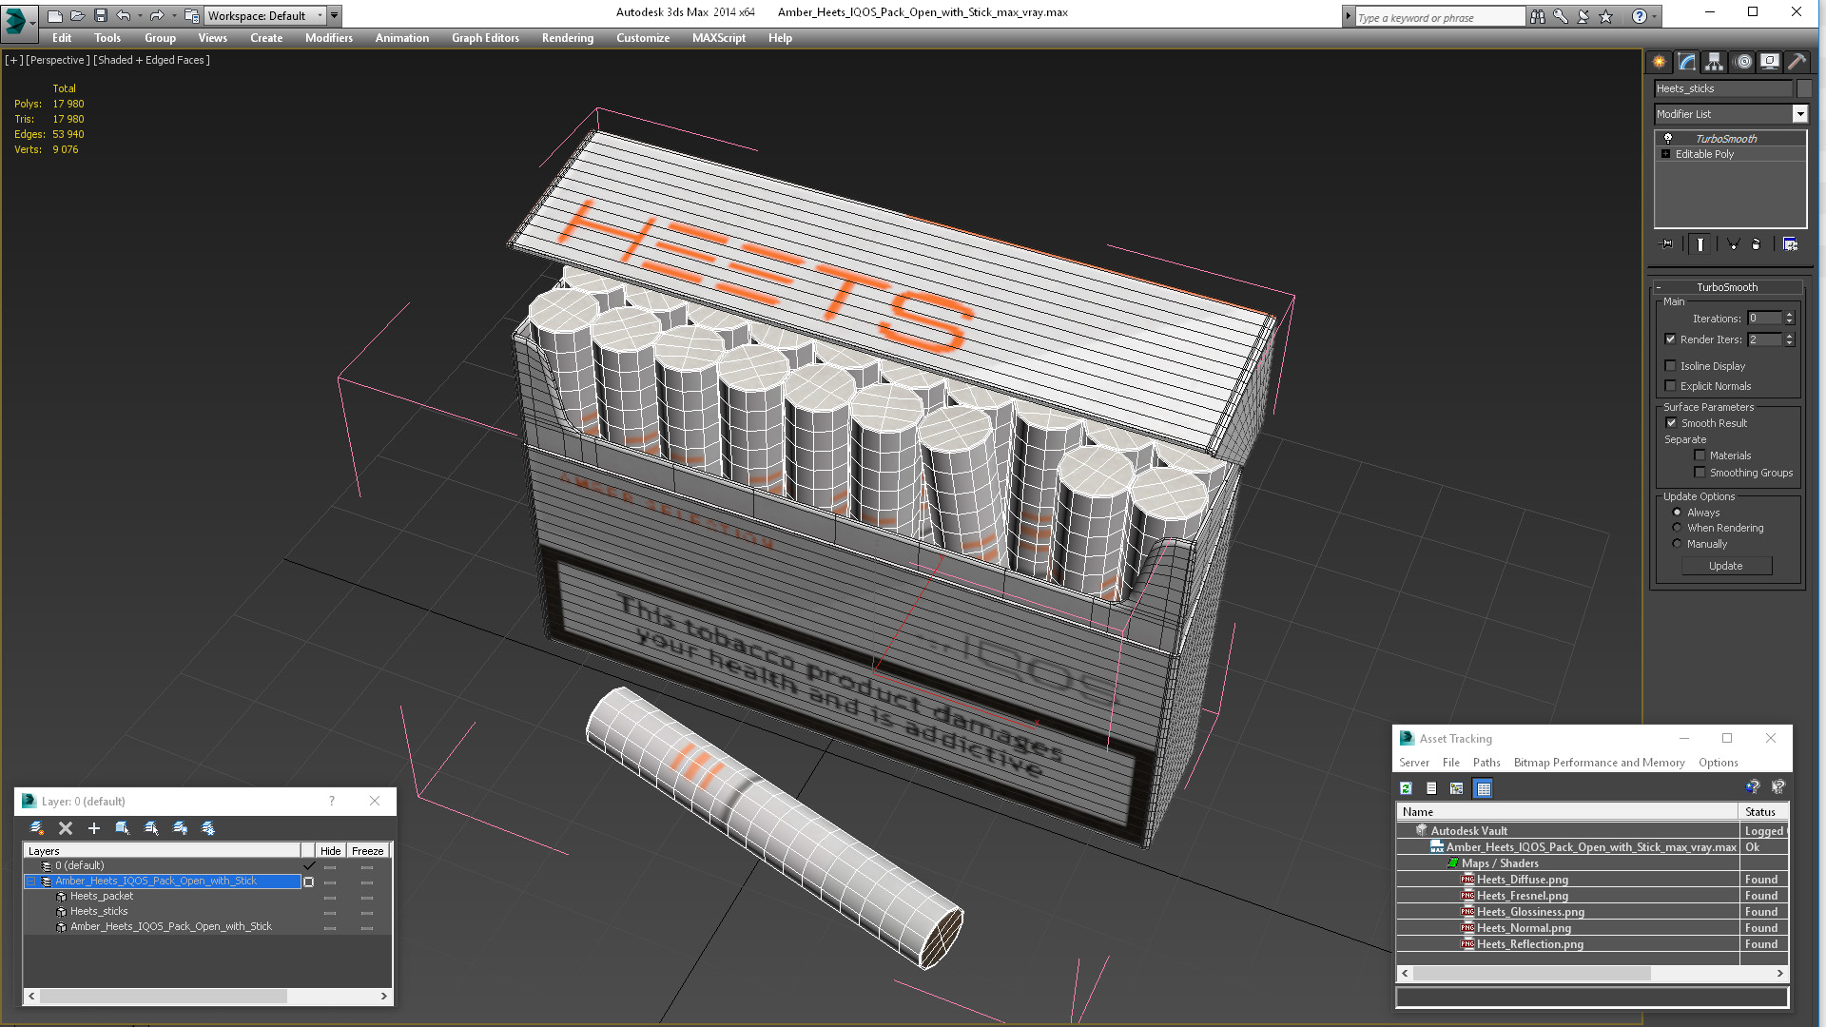Select the Manually update option
Image resolution: width=1826 pixels, height=1027 pixels.
[1677, 544]
